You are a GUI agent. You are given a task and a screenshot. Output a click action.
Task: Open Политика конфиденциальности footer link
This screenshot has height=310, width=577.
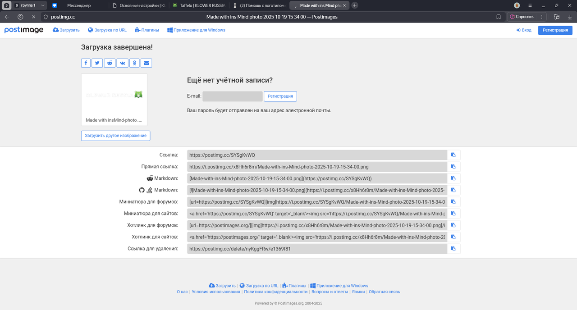pos(276,292)
